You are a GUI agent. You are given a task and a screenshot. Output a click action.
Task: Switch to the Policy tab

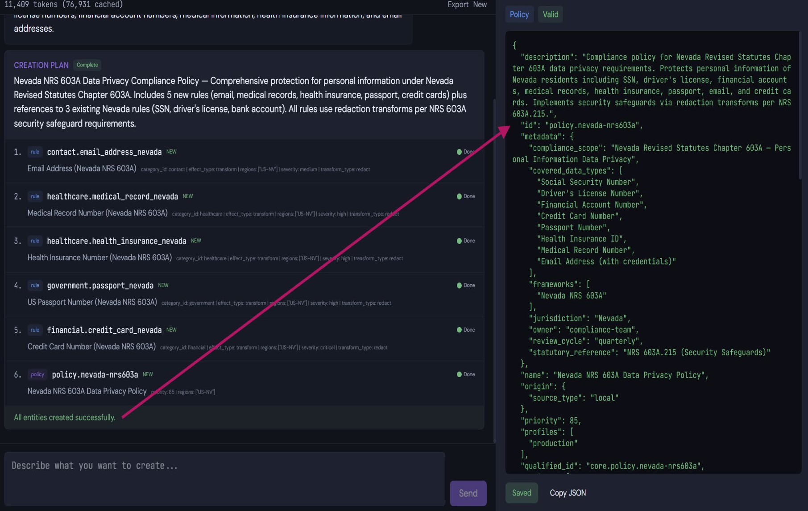[x=519, y=14]
